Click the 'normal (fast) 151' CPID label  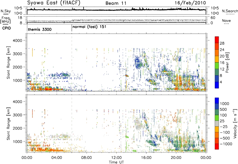90,27
